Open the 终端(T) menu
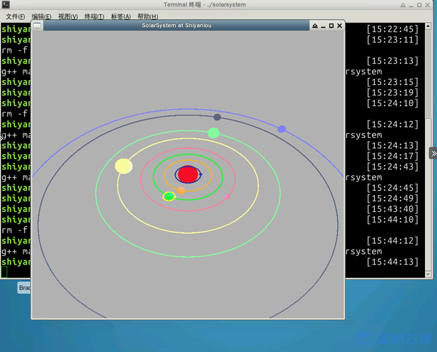The image size is (437, 352). [94, 17]
